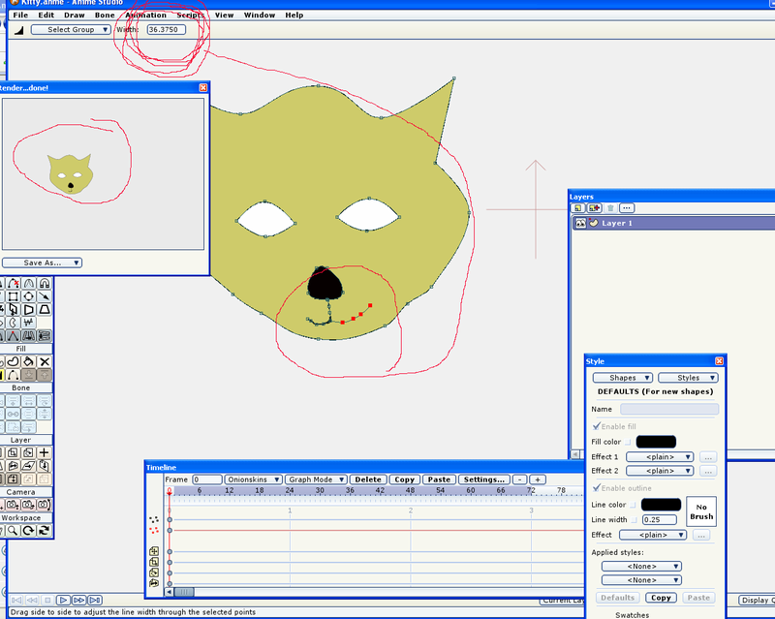This screenshot has width=775, height=619.
Task: Select the Magnet tool
Action: tap(45, 283)
